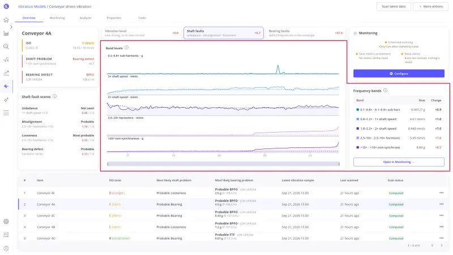Click Open in Monitoring button

[399, 162]
